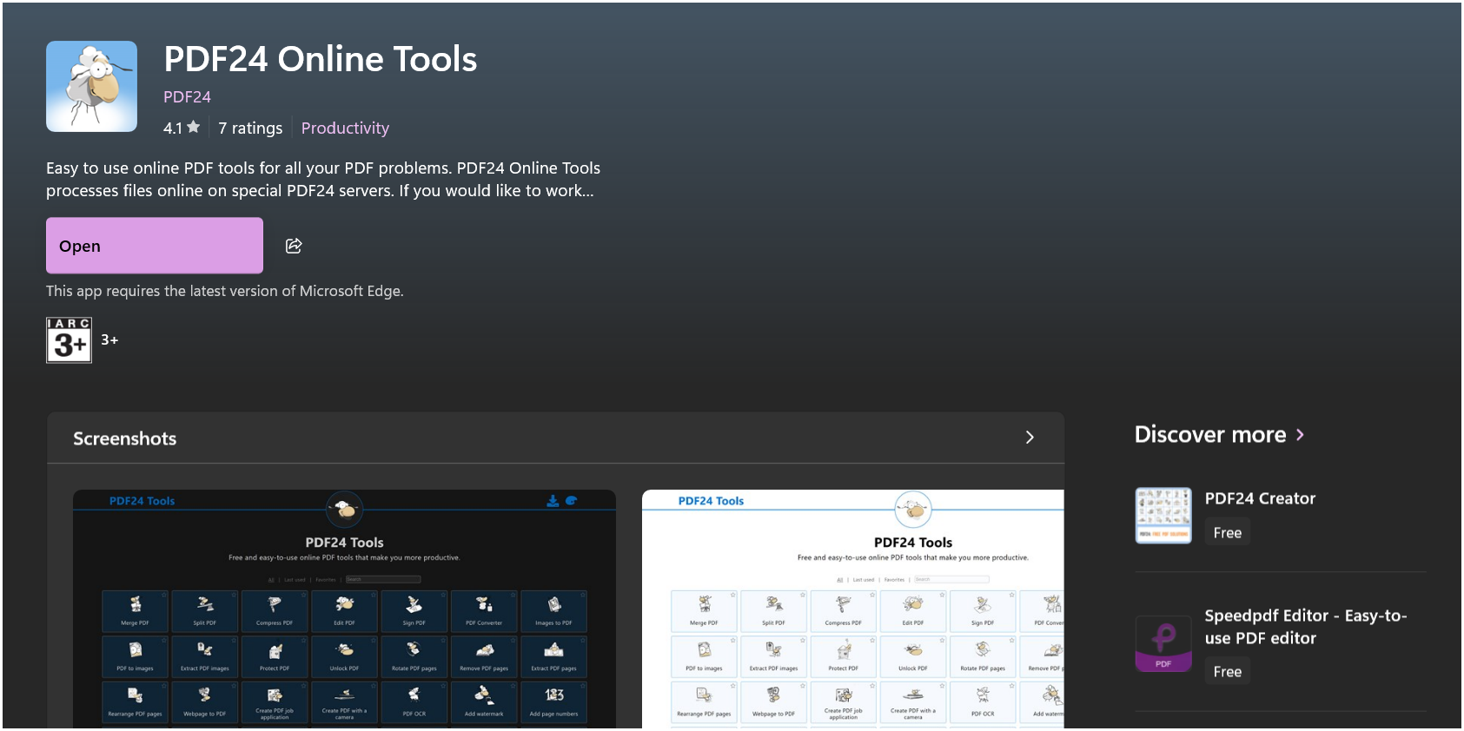Expand the Screenshots section chevron

pyautogui.click(x=1030, y=438)
